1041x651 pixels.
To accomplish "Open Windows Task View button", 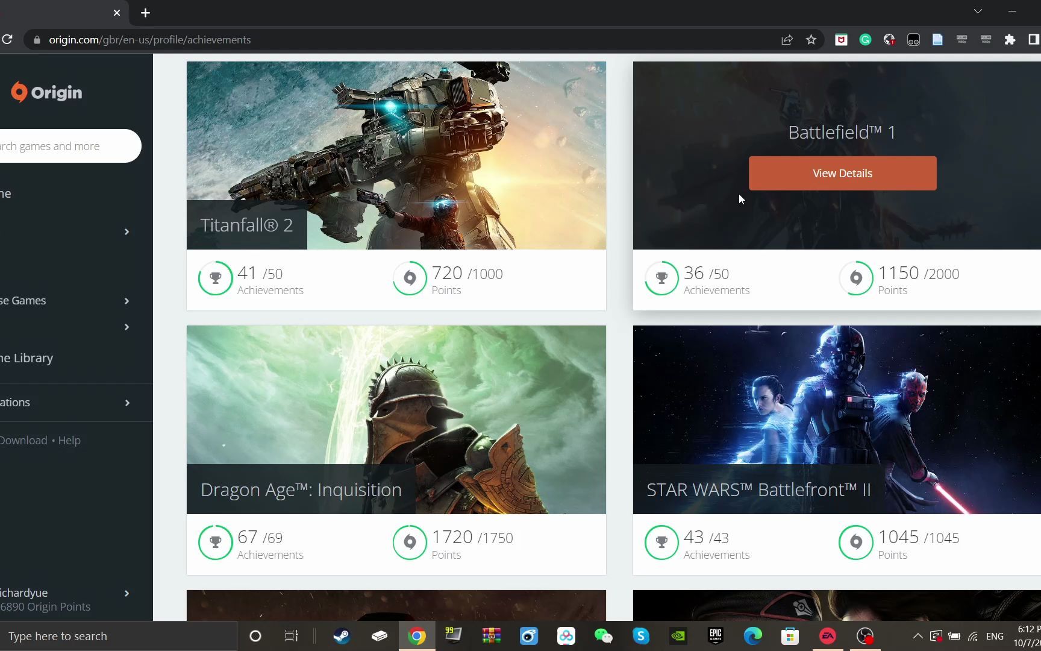I will (292, 636).
